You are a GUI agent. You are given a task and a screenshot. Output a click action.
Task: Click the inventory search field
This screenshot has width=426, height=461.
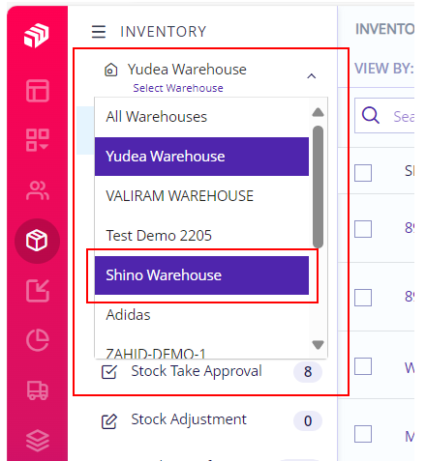384,116
